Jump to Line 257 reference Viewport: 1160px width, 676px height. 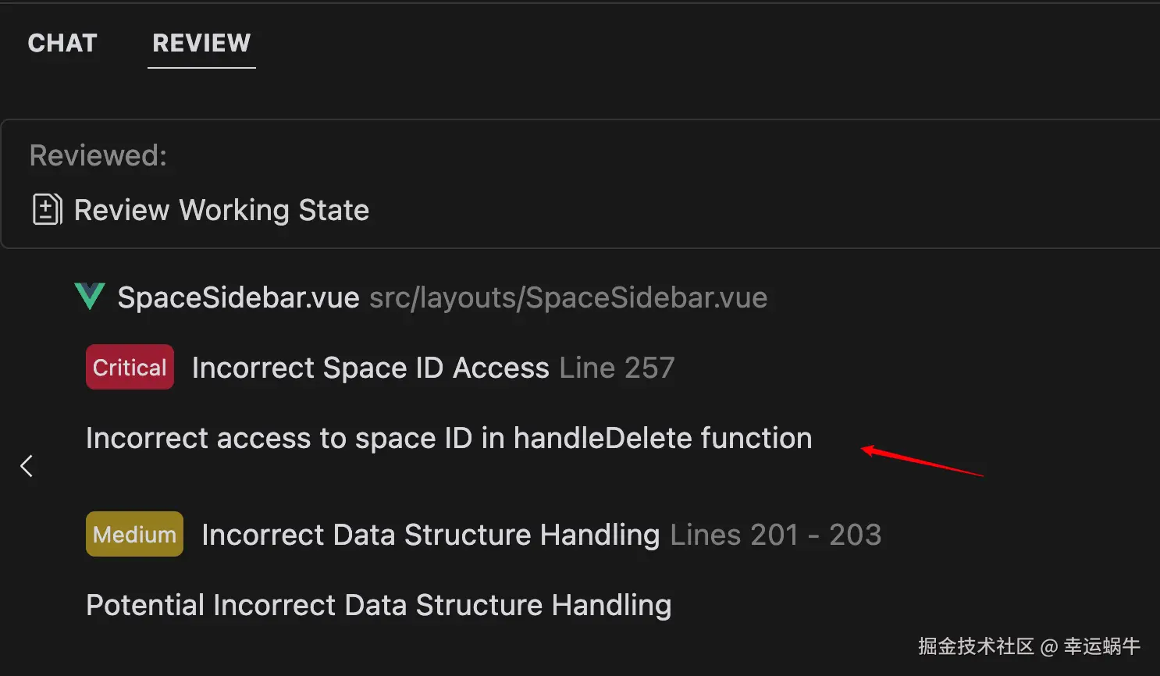(x=617, y=368)
